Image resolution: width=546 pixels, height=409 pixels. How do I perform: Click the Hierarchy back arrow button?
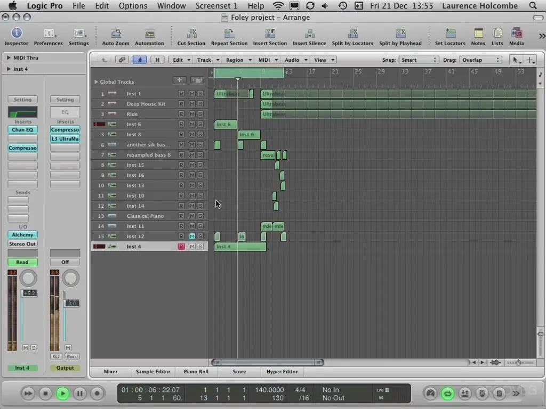(x=104, y=60)
